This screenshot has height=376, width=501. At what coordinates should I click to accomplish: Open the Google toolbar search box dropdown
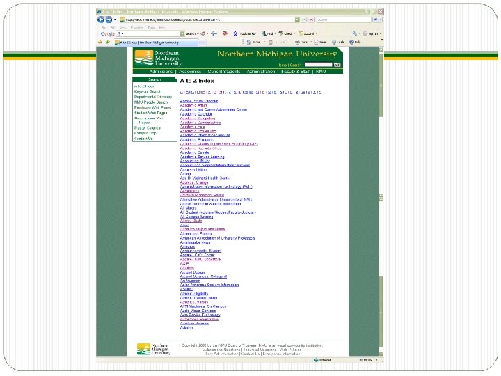[182, 33]
